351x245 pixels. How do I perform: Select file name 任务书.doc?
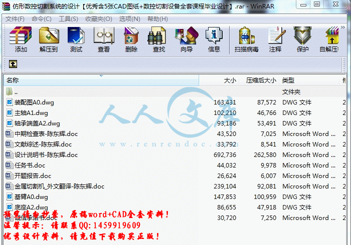(30, 165)
